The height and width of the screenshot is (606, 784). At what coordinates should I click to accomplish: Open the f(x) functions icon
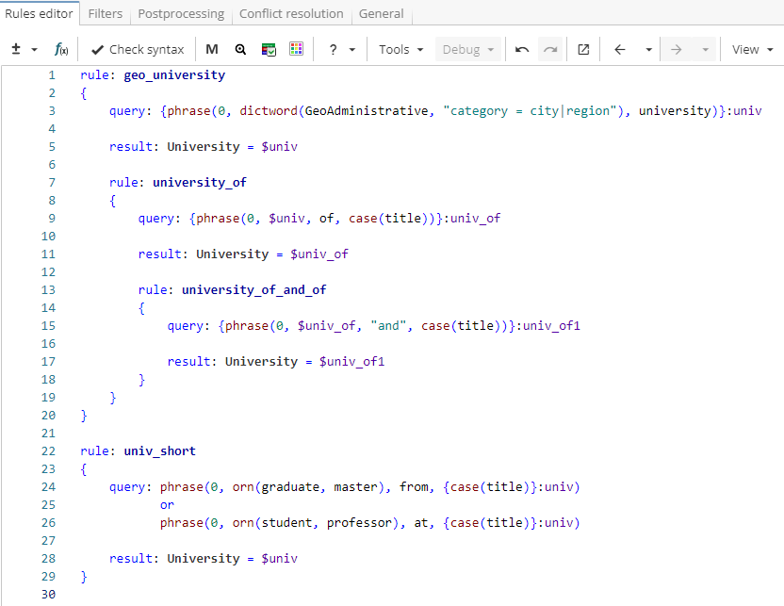coord(60,49)
